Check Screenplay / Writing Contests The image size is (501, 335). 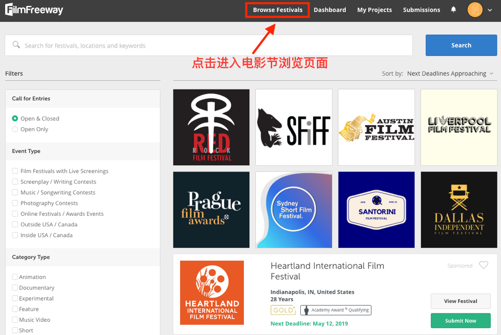coord(15,182)
